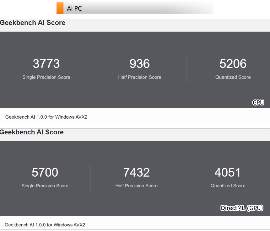The image size is (270, 231).
Task: Click the orange block beside AI PC
Action: pos(60,8)
